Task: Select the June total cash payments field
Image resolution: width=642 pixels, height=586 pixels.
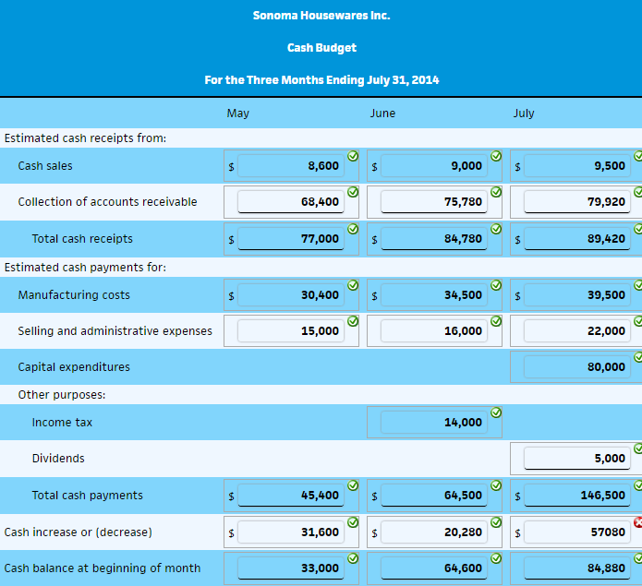Action: tap(434, 496)
